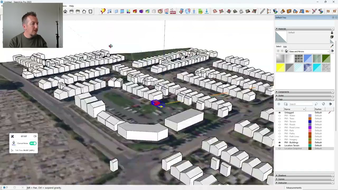Select the Sandbox Flip Edge tool
Screen dimensions: 338x190
click(x=254, y=11)
